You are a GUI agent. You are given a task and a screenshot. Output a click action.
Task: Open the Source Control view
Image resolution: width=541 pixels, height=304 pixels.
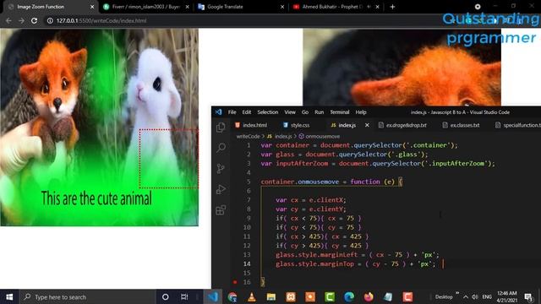(x=221, y=168)
